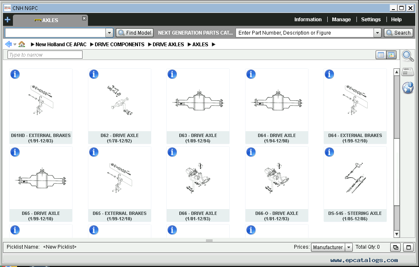Close the AXLES tab
Viewport: 419px width, 267px height.
[x=84, y=18]
